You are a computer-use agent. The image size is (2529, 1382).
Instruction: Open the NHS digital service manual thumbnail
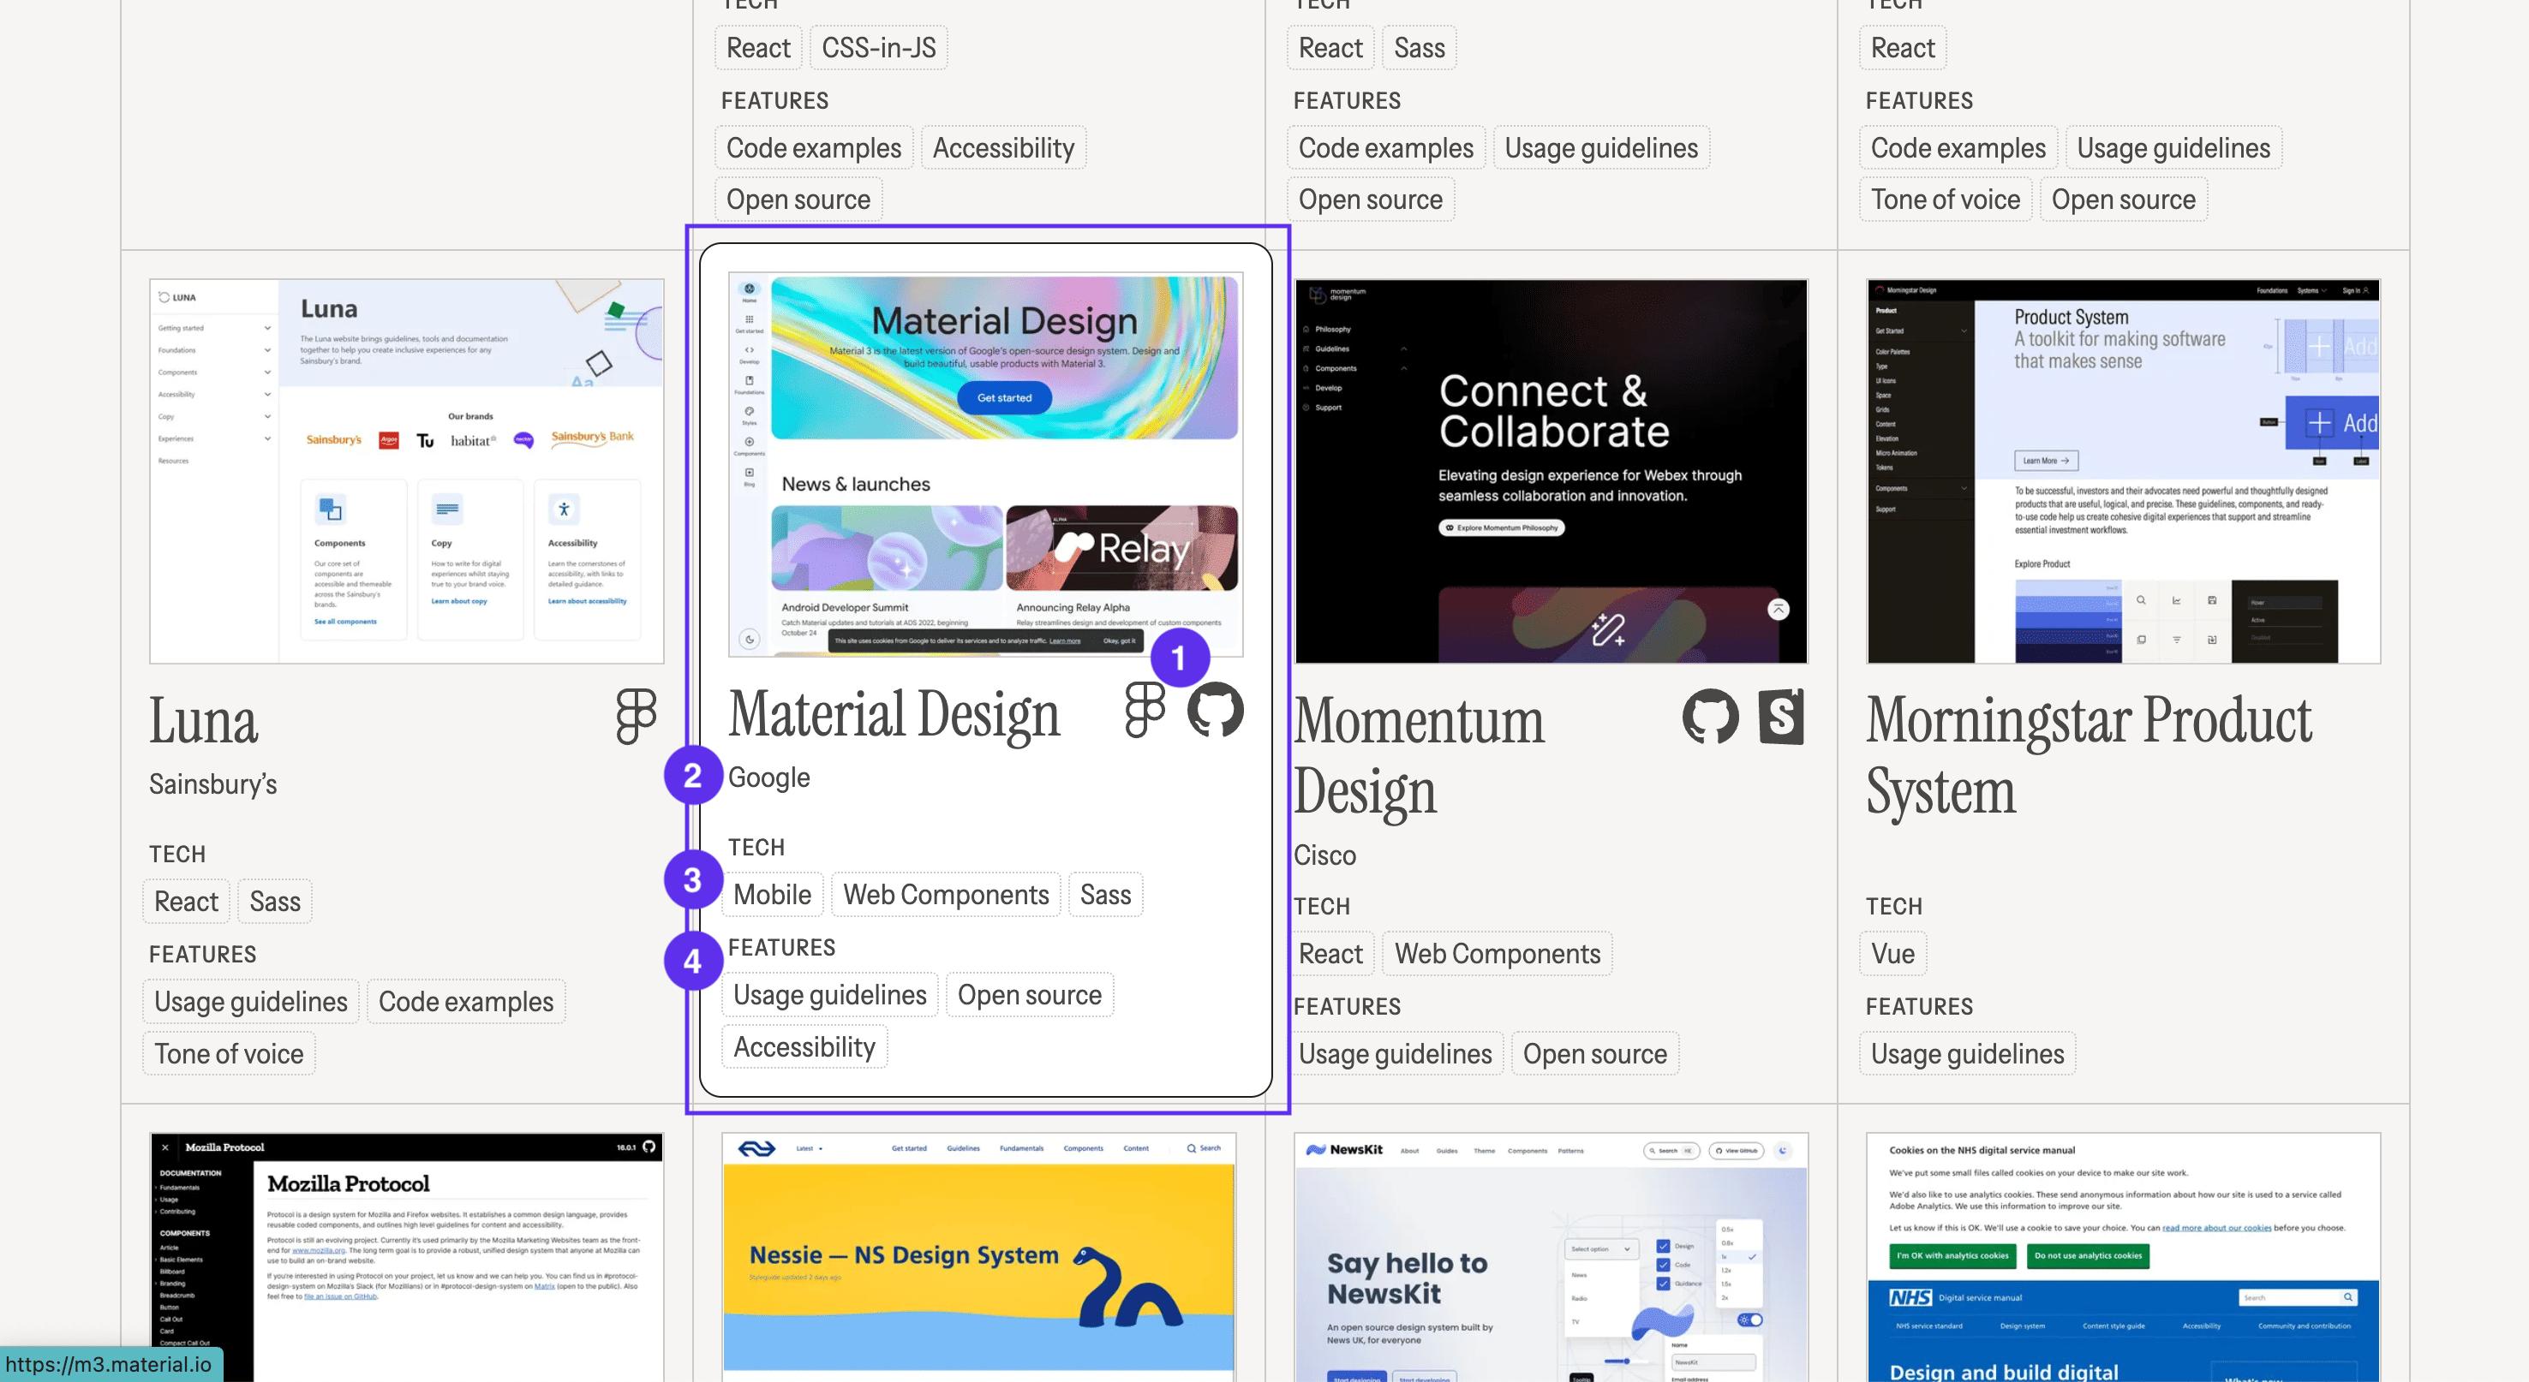pyautogui.click(x=2124, y=1257)
